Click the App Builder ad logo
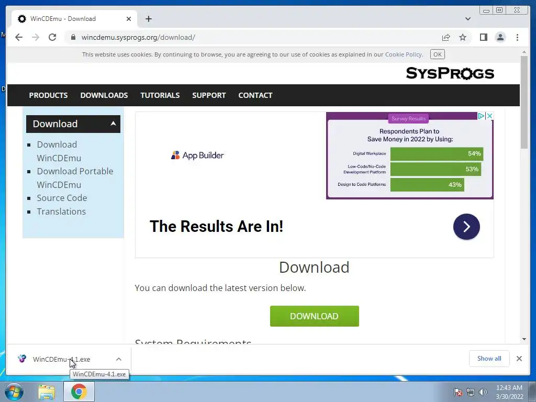The image size is (536, 402). click(197, 155)
